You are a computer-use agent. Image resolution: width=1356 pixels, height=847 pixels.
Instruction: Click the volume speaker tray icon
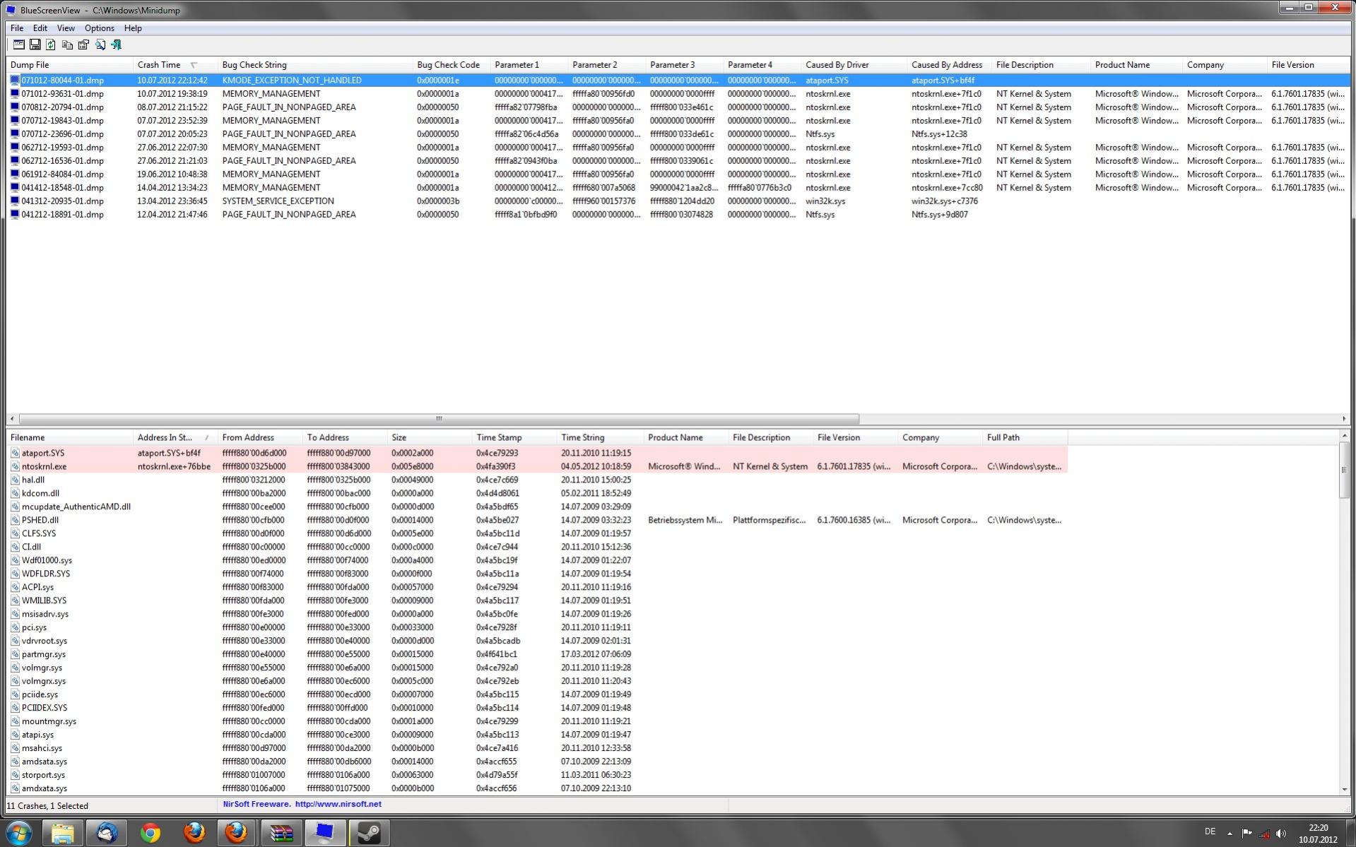click(x=1281, y=834)
